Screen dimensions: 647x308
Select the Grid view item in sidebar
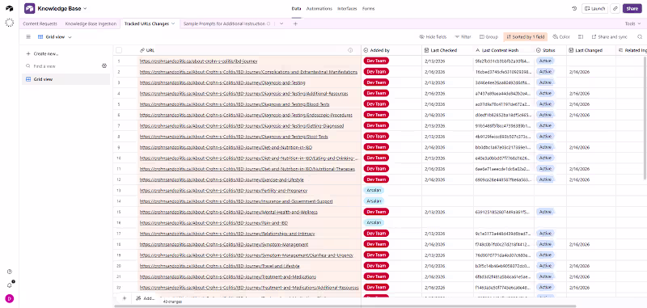[x=66, y=79]
